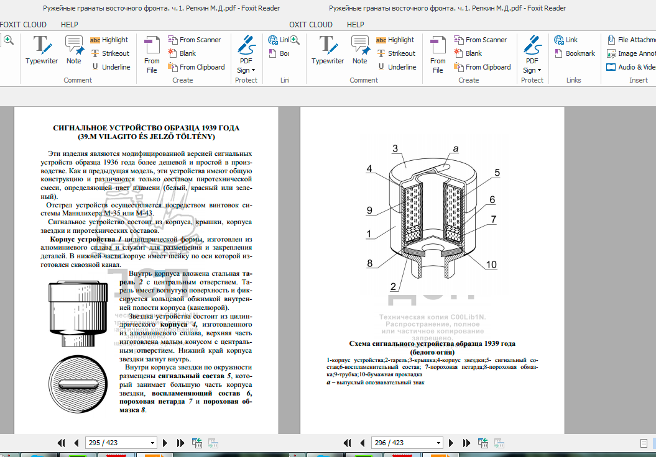The height and width of the screenshot is (457, 656).
Task: Click From Clipboard in left window
Action: [196, 67]
